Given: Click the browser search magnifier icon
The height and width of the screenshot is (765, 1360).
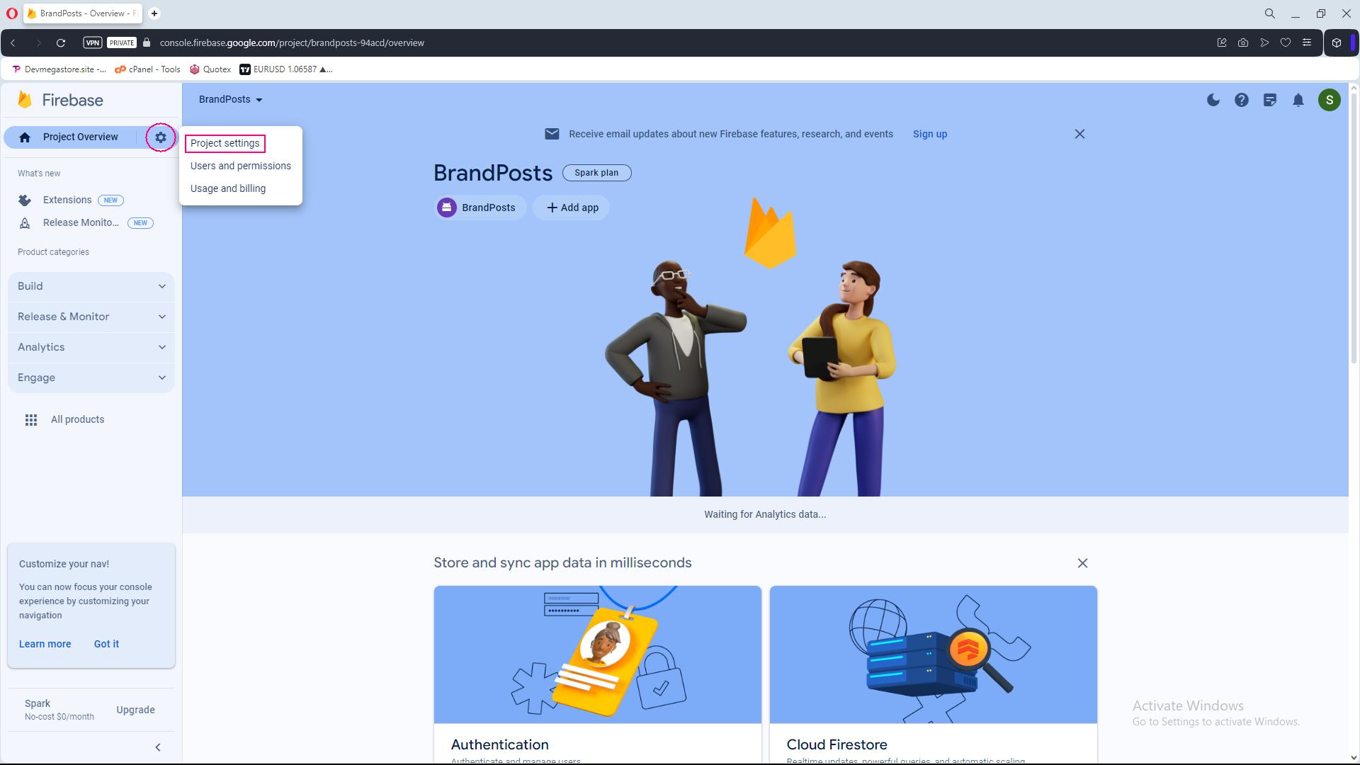Looking at the screenshot, I should point(1270,13).
